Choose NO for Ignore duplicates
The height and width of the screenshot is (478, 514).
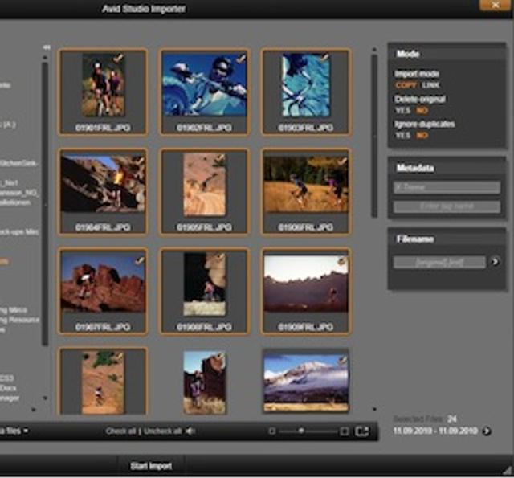point(422,136)
